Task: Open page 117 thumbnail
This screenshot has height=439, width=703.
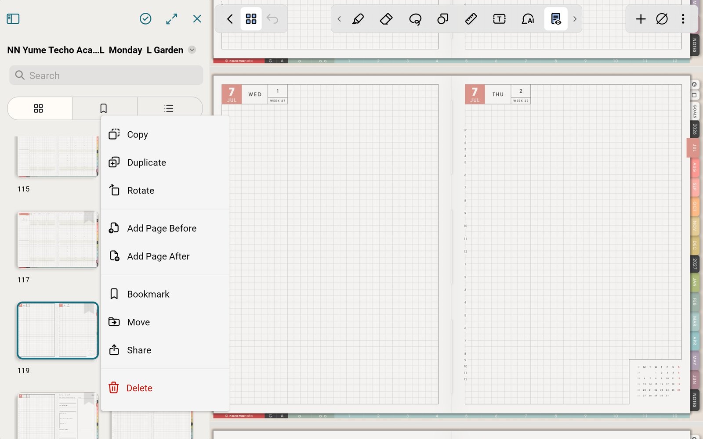Action: pos(58,240)
